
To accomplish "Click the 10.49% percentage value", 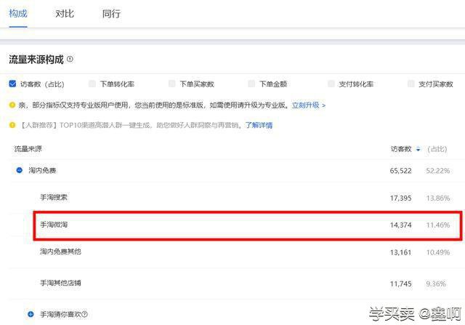I will (437, 252).
